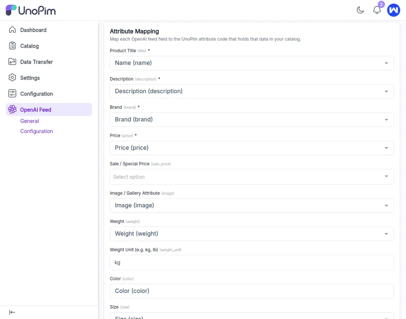Image resolution: width=406 pixels, height=319 pixels.
Task: Open the Dashboard via its home icon
Action: click(x=12, y=30)
